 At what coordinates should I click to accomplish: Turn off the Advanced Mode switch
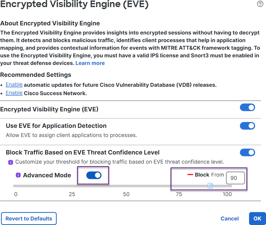[94, 175]
